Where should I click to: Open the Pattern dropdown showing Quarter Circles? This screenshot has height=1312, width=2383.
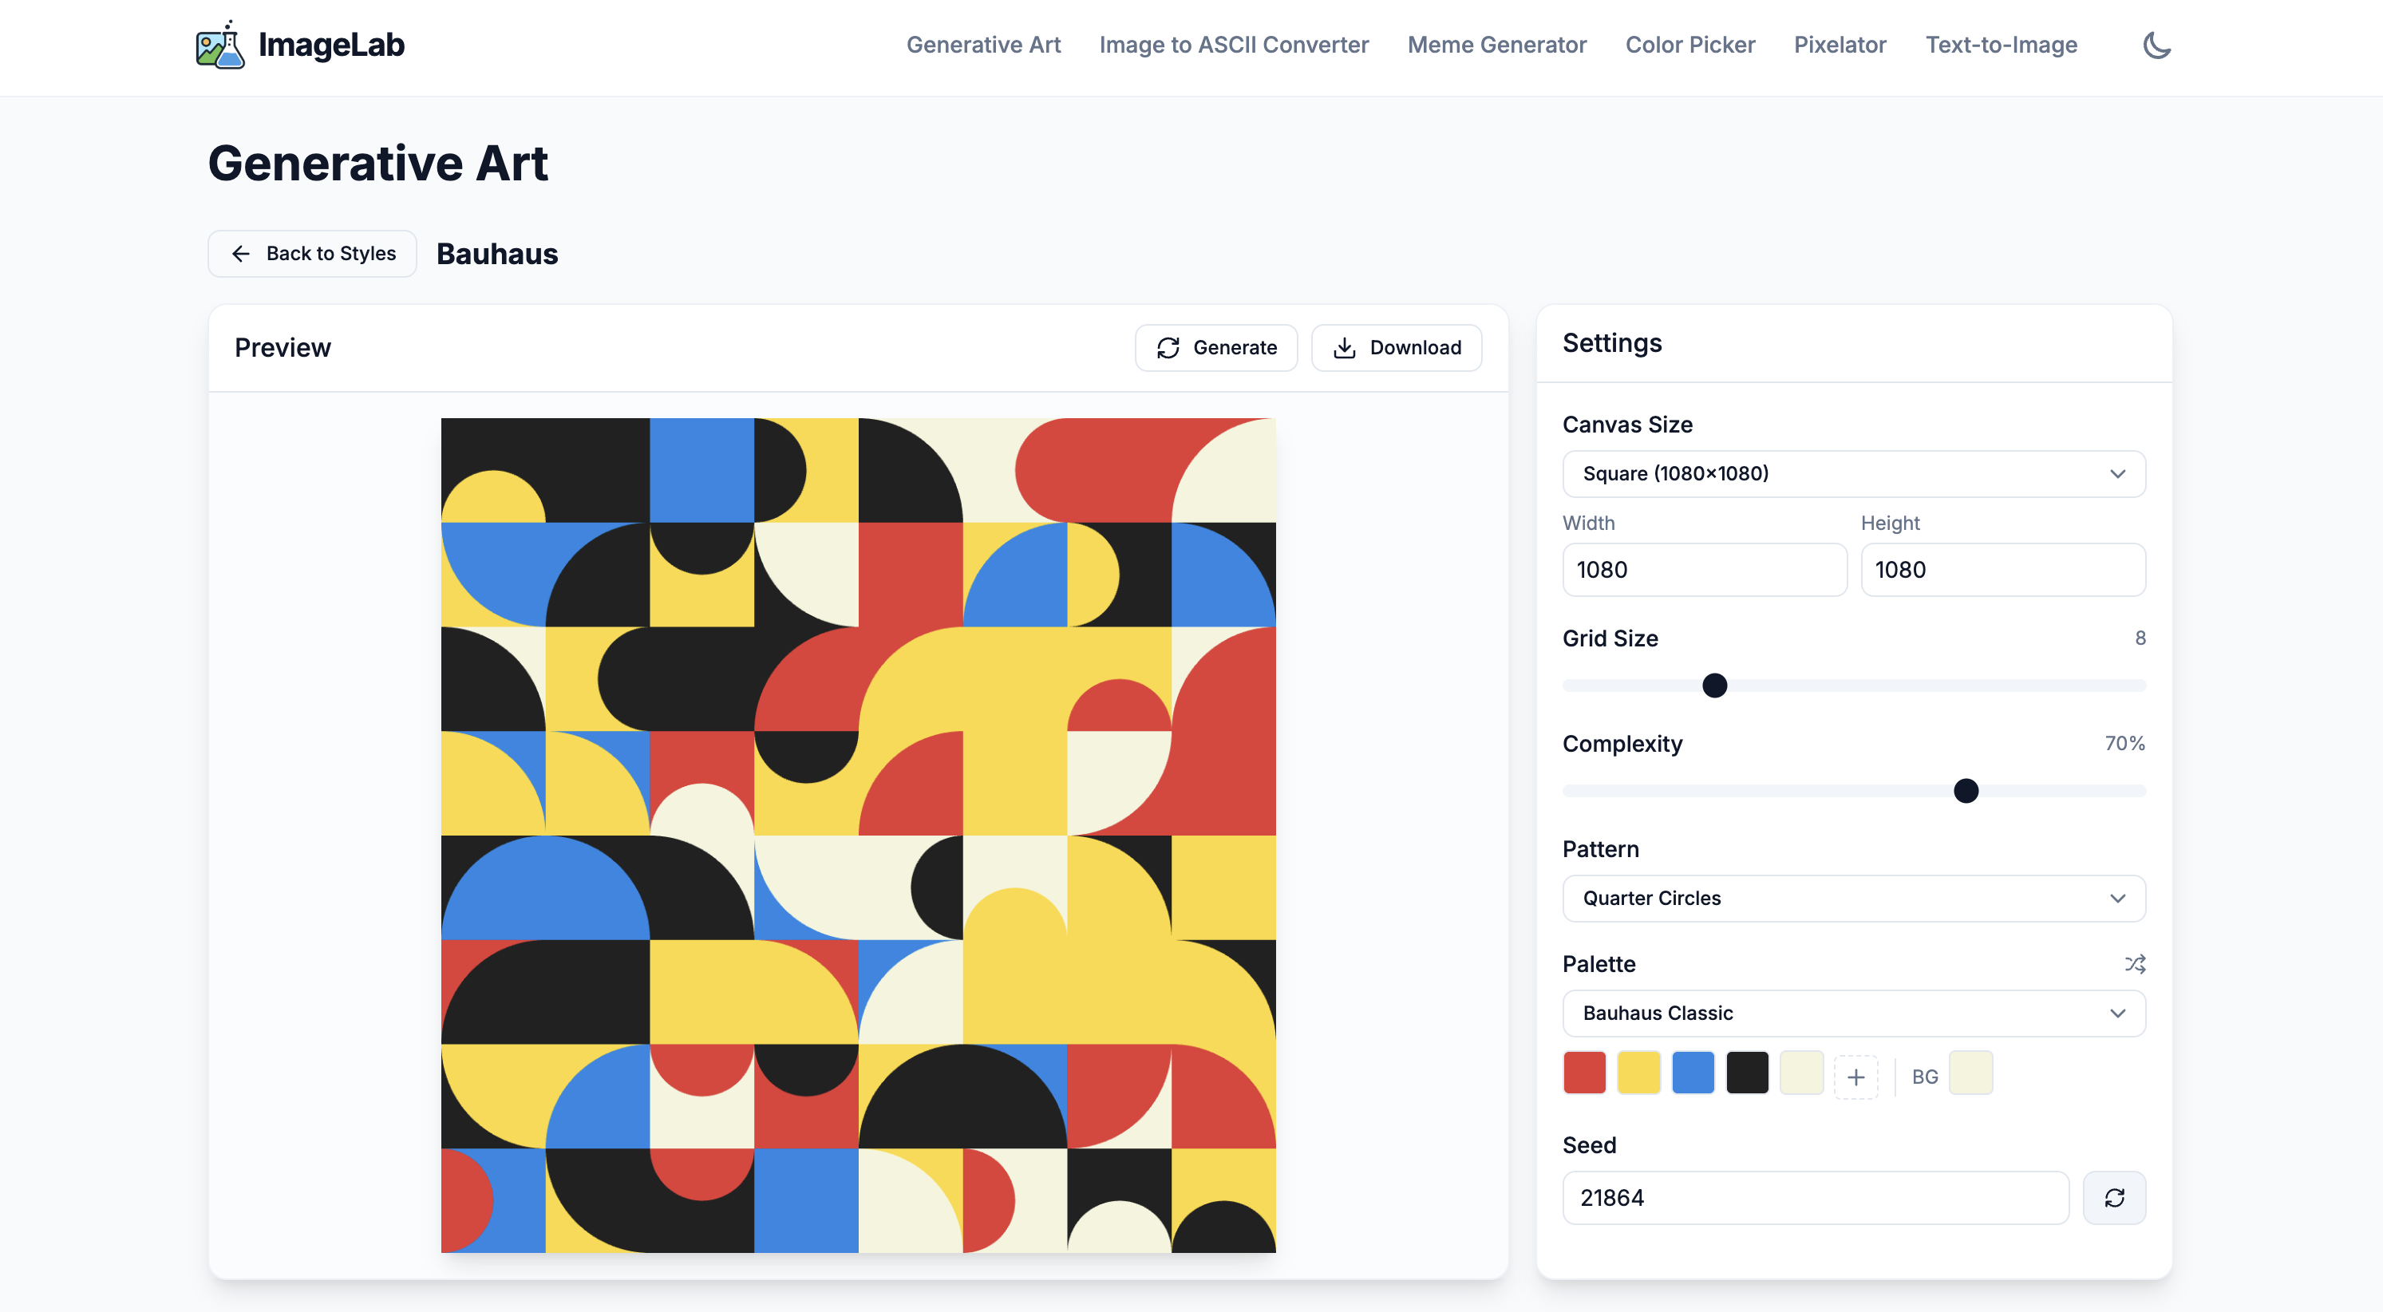tap(1853, 899)
